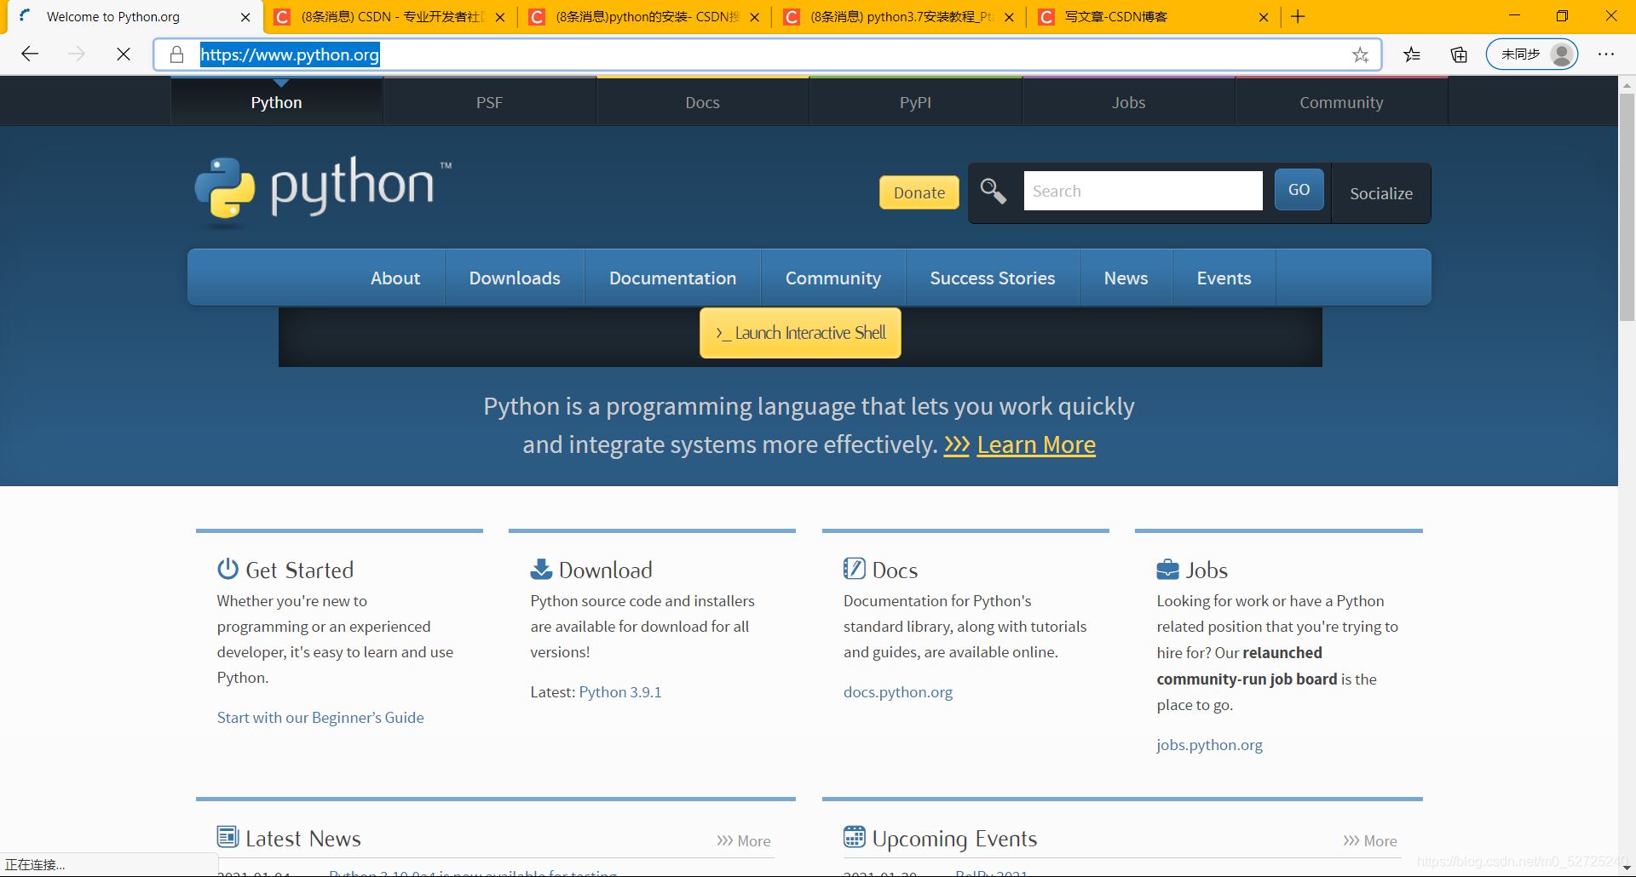Expand the About menu

pyautogui.click(x=395, y=278)
